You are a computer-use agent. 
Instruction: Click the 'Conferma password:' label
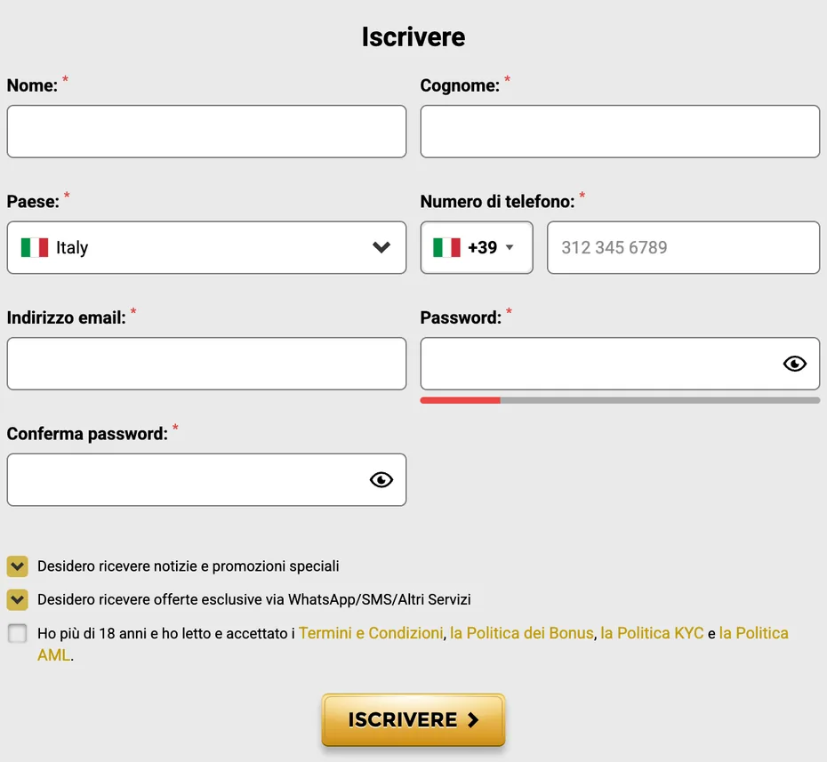click(x=87, y=434)
